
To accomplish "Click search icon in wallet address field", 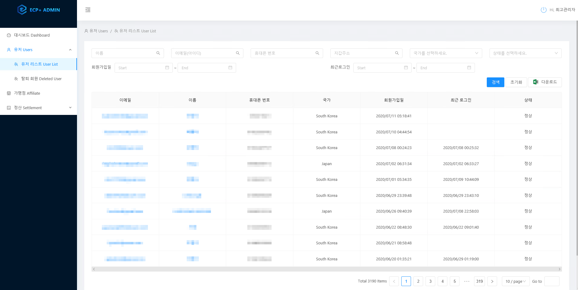I will (x=397, y=53).
